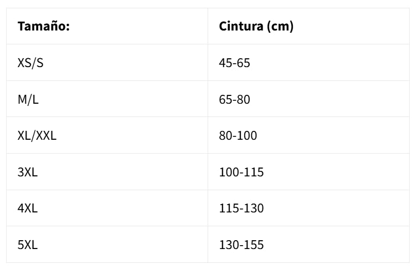Choose the size matching 100-115 cm waist
413x269 pixels.
[28, 172]
